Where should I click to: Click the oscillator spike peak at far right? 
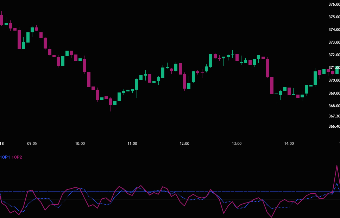click(x=337, y=166)
